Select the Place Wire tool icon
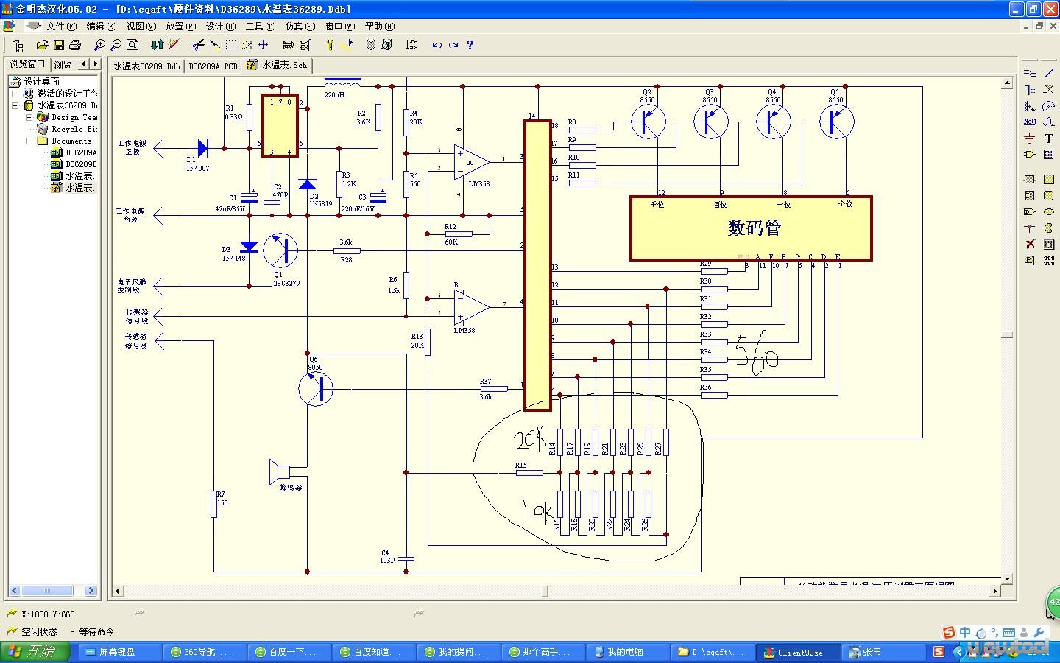Viewport: 1060px width, 663px height. [1029, 73]
